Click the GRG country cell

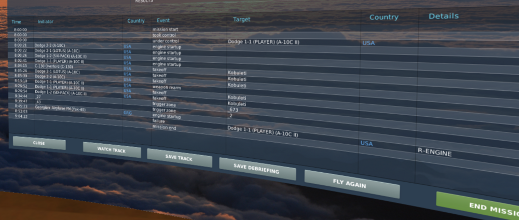click(x=128, y=113)
